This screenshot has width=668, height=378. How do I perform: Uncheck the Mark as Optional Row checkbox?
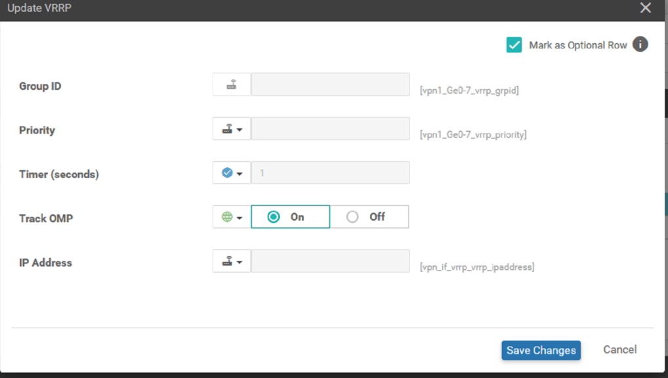[514, 45]
